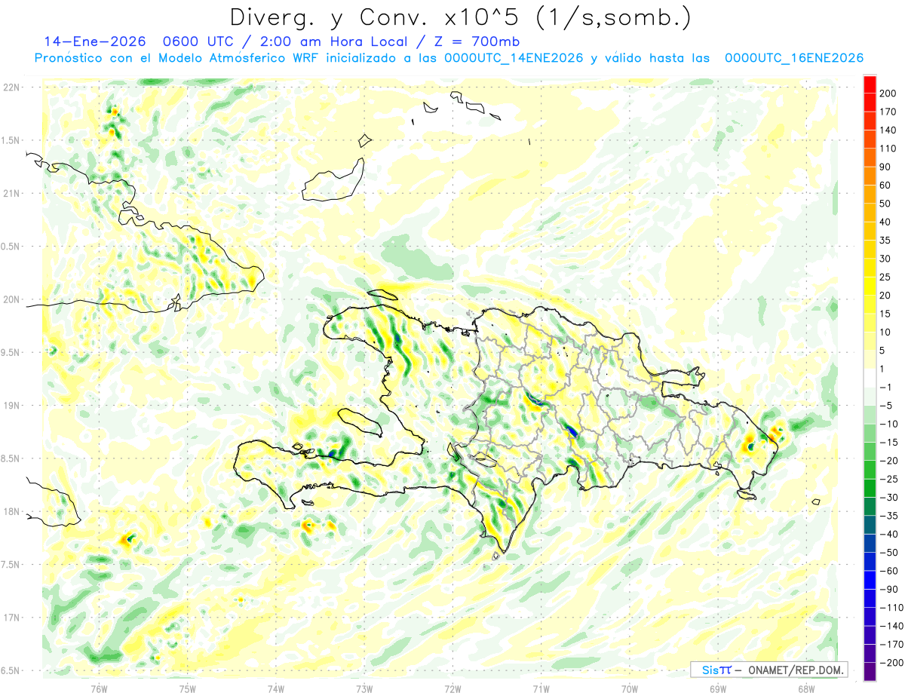Image resolution: width=905 pixels, height=699 pixels.
Task: Click the -35 value on the color scale
Action: (890, 517)
